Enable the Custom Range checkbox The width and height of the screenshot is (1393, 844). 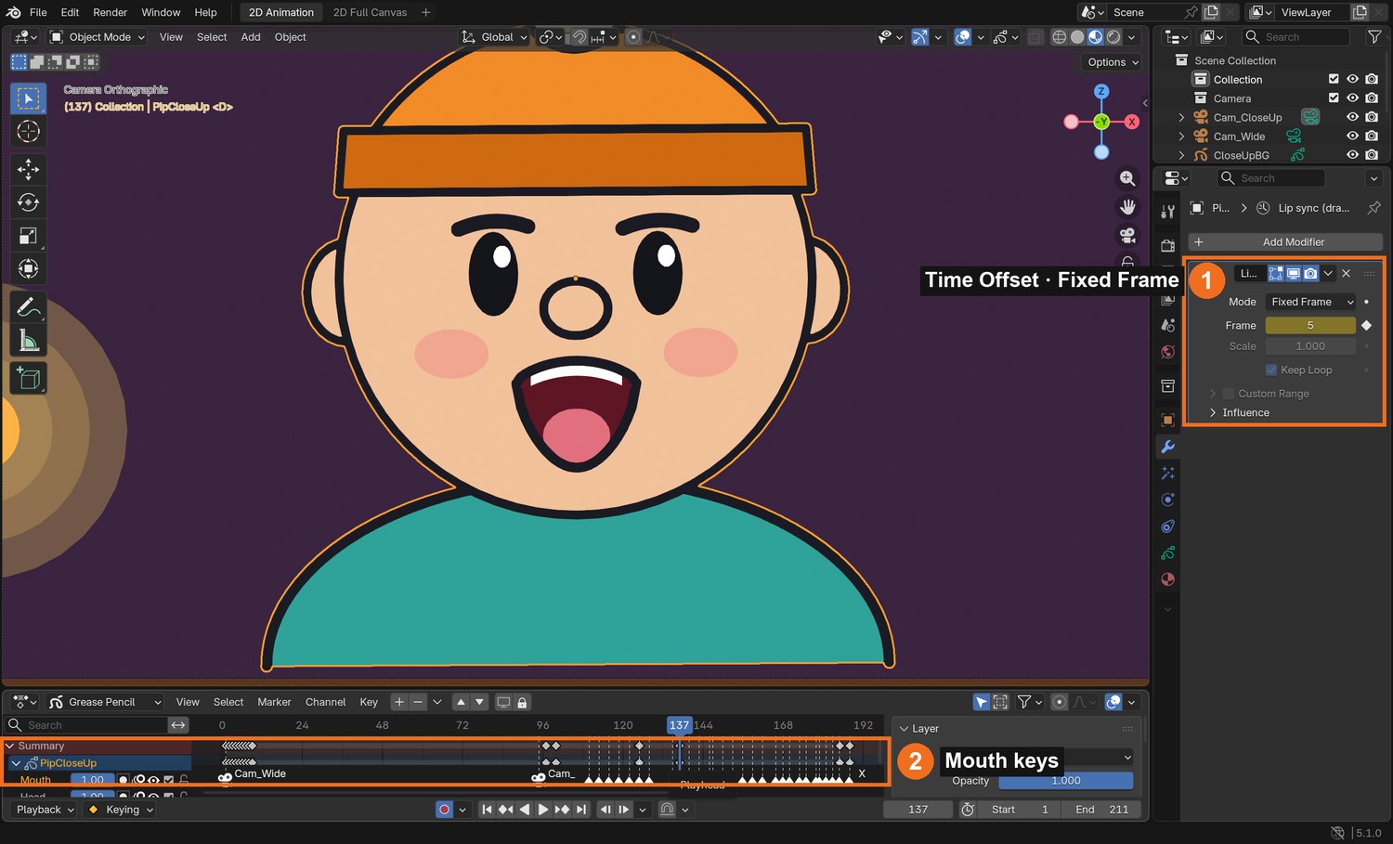[1229, 394]
